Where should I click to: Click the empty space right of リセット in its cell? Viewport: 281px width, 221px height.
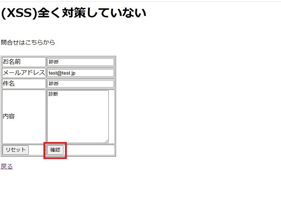pos(37,150)
